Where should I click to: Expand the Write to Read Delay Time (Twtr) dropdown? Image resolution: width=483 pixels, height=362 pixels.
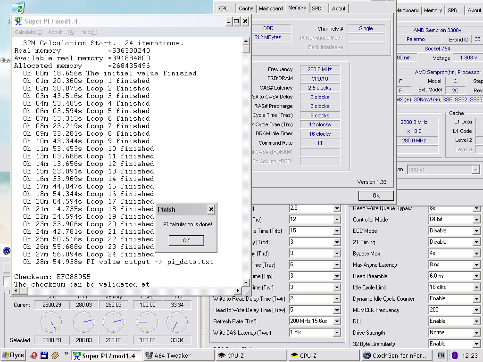point(337,299)
